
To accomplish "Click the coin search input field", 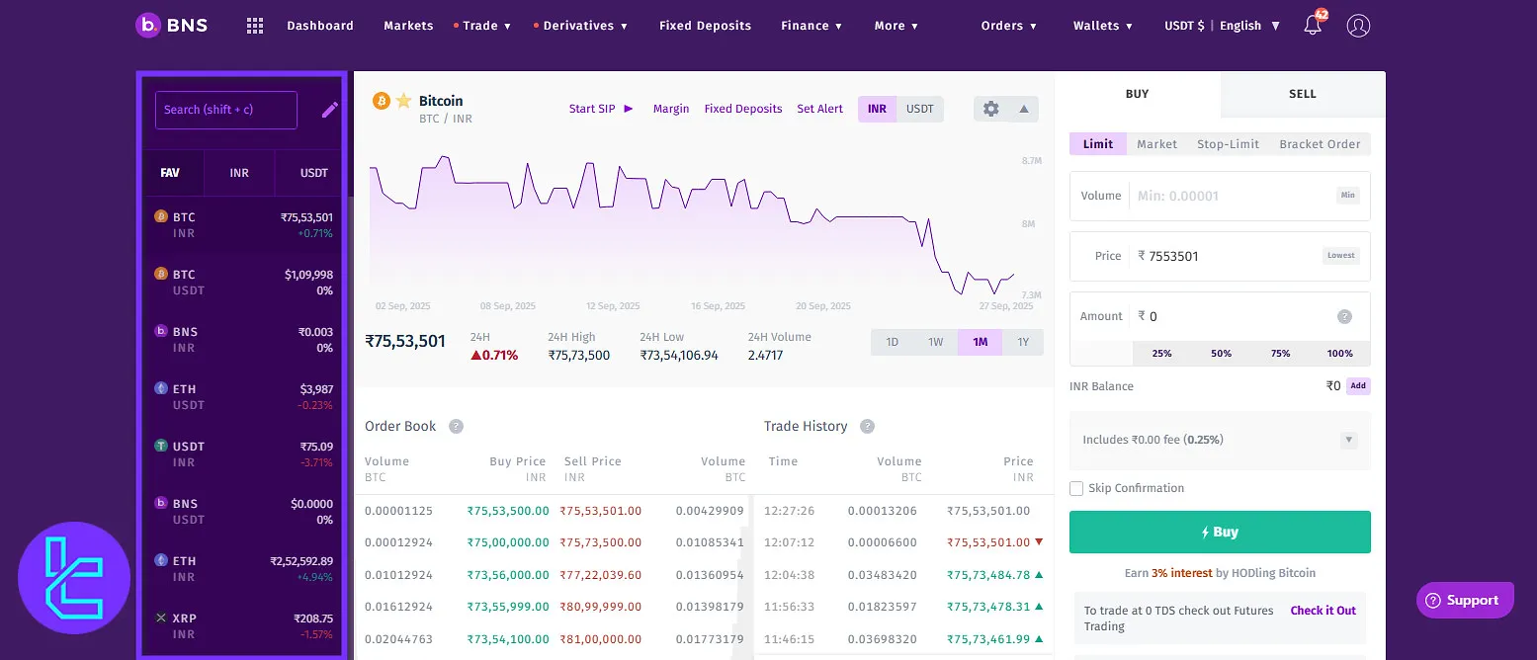I will tap(225, 110).
